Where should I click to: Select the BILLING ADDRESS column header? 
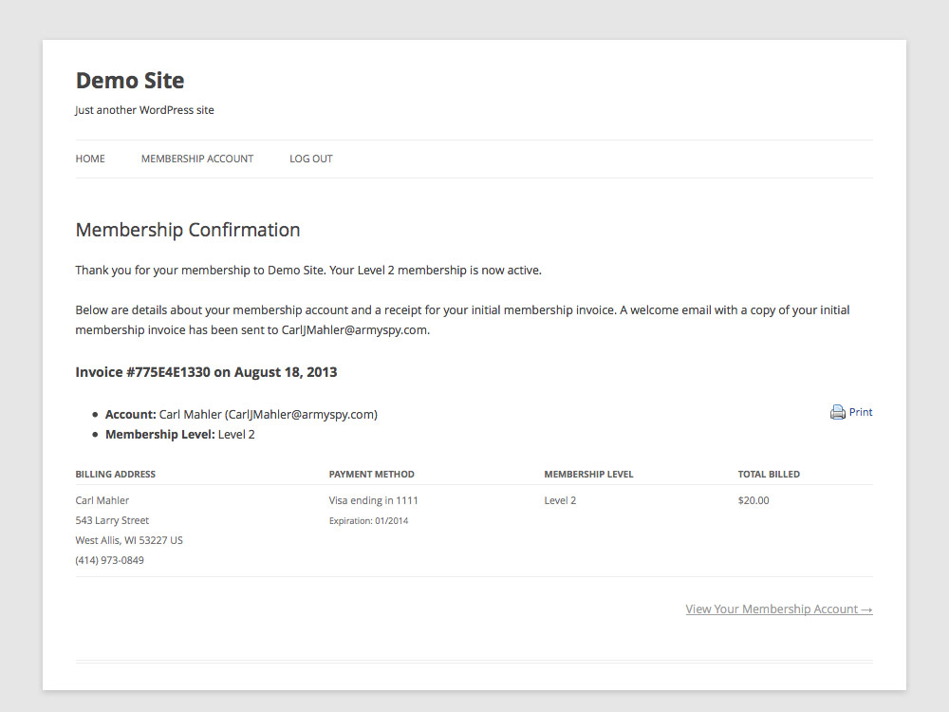115,474
